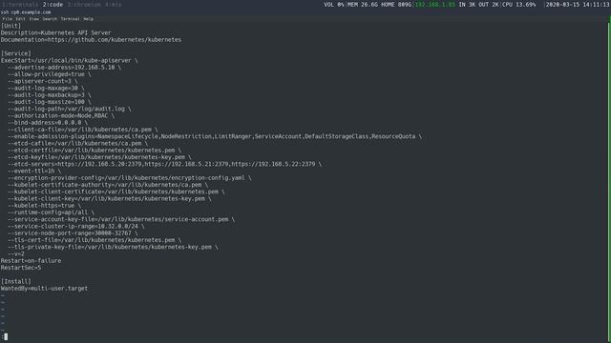Click the WantedBy=multi-user.target line
The width and height of the screenshot is (611, 343).
(x=44, y=288)
